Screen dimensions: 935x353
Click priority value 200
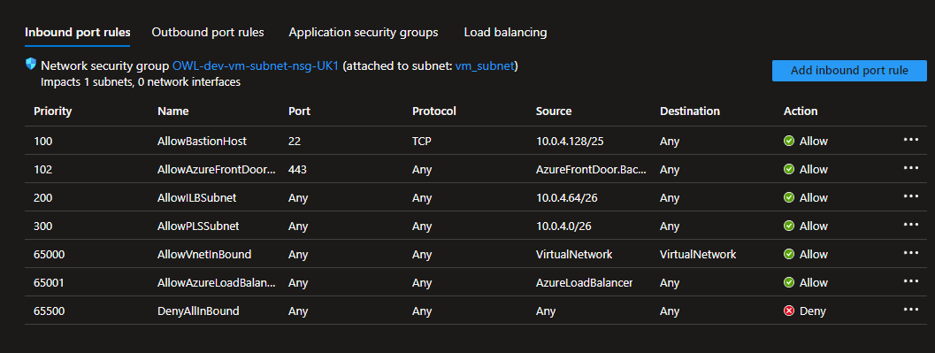[x=43, y=198]
